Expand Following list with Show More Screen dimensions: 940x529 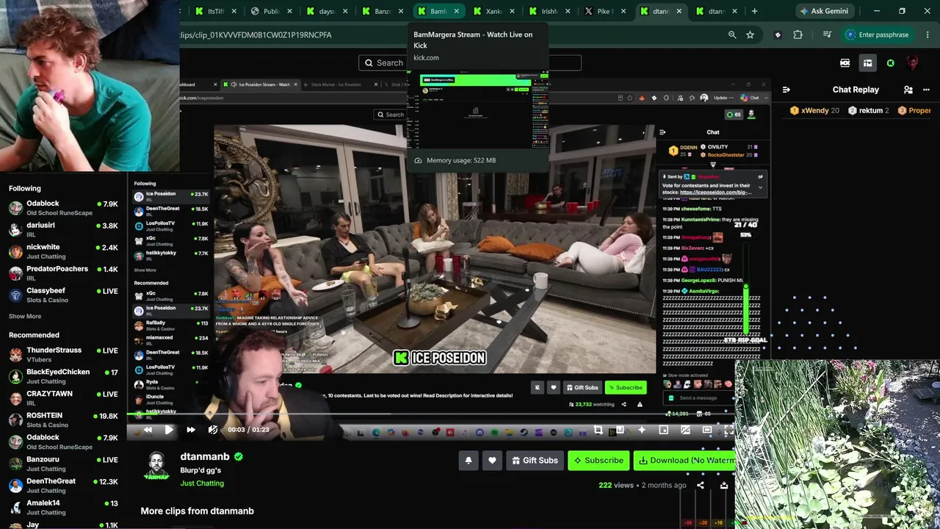coord(25,317)
